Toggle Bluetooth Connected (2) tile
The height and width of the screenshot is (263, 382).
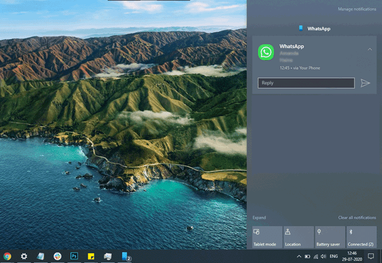pyautogui.click(x=361, y=237)
